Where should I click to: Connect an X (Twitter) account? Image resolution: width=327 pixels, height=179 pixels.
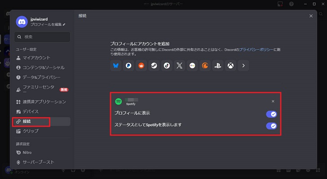[x=179, y=66]
